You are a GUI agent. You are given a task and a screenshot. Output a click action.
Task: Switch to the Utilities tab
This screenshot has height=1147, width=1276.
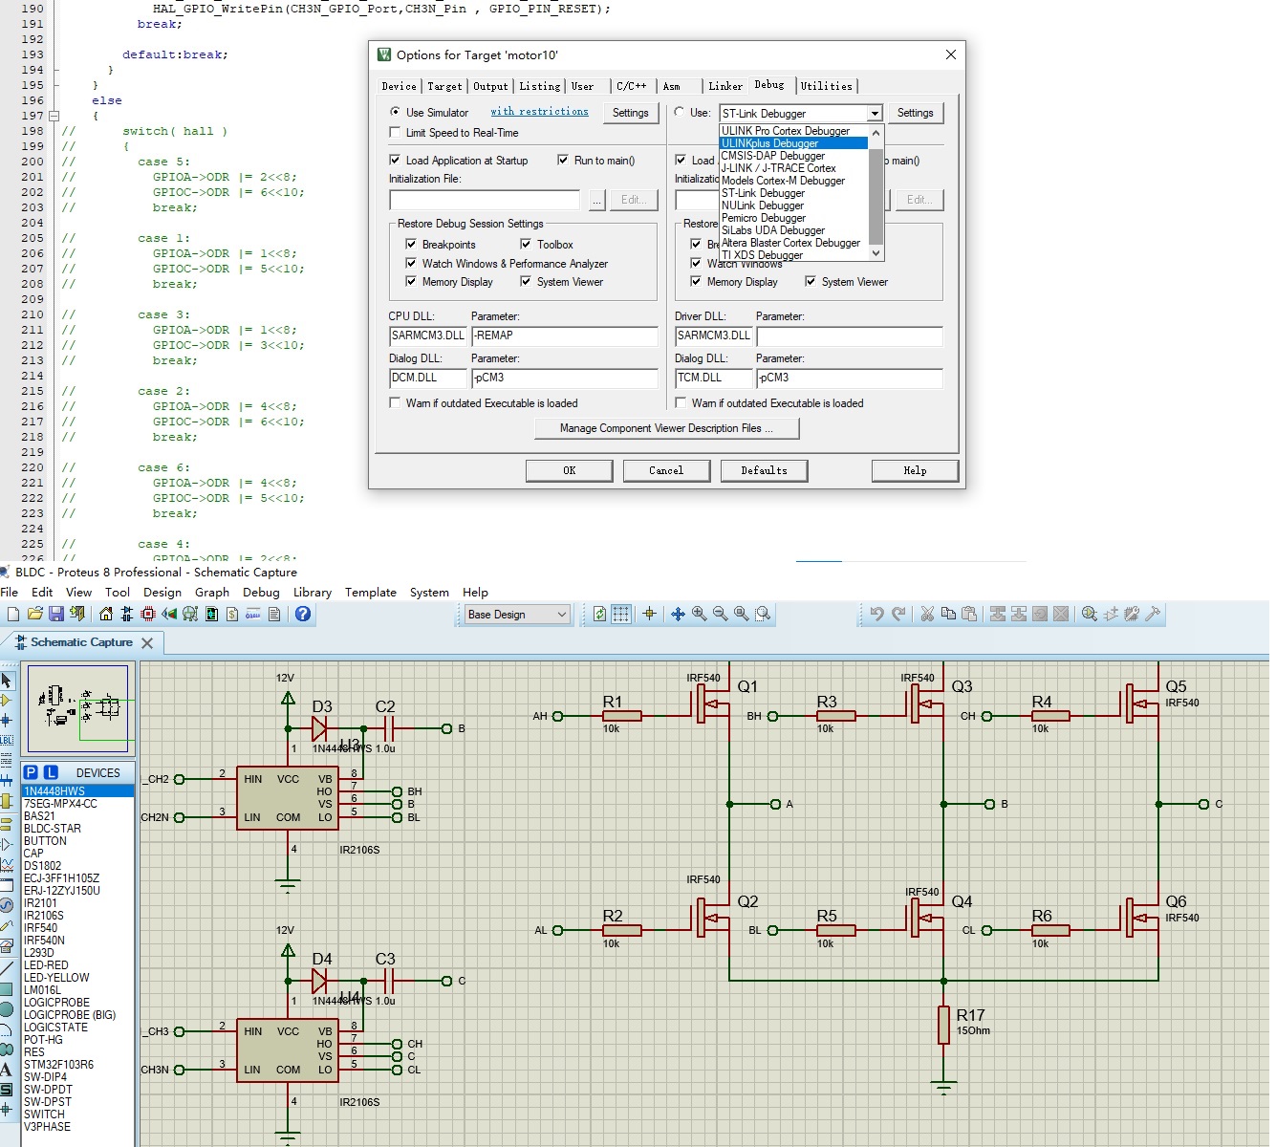827,86
